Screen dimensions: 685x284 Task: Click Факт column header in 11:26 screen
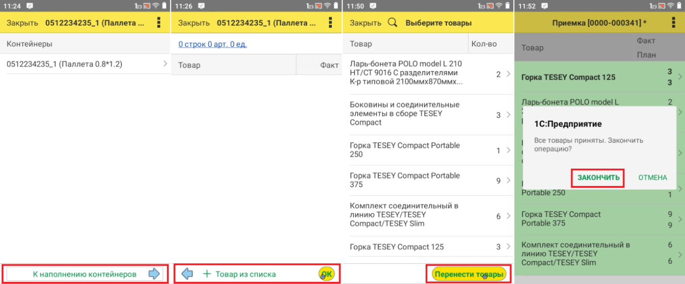click(329, 65)
